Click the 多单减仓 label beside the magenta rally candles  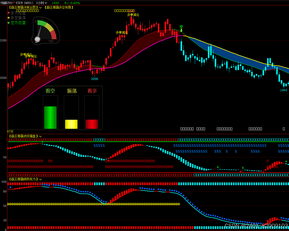tap(122, 32)
